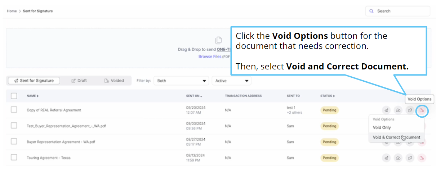Image resolution: width=436 pixels, height=172 pixels.
Task: Duplicate Copy of REAL Referral Agreement using copy icon
Action: tap(410, 110)
